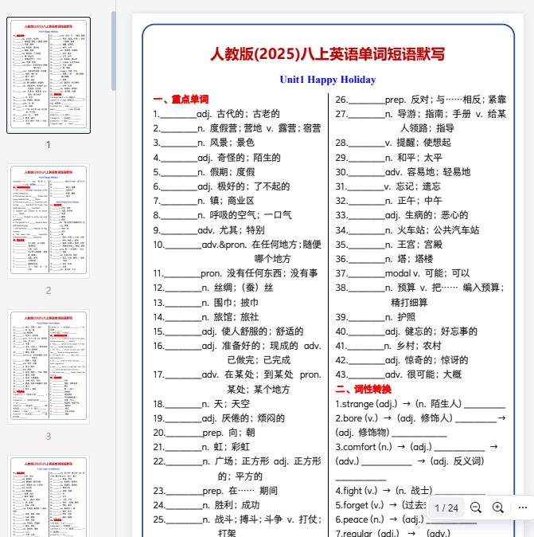
Task: Click item 21 n. 虹；彩虹
Action: click(x=201, y=447)
